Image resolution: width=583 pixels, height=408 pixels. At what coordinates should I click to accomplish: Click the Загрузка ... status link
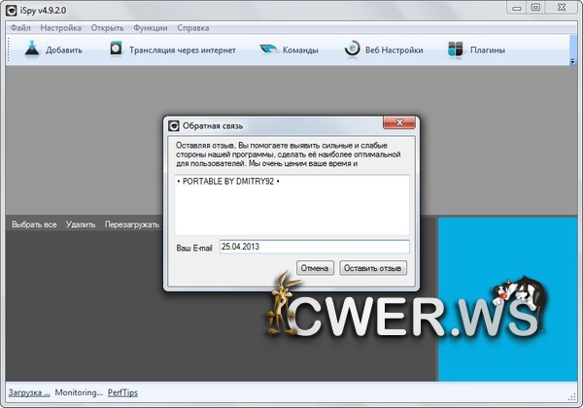pos(29,392)
